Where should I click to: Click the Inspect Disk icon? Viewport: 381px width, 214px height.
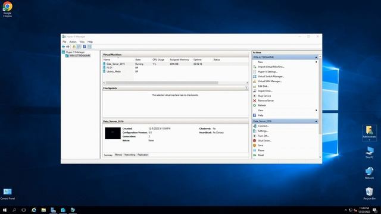(x=255, y=91)
